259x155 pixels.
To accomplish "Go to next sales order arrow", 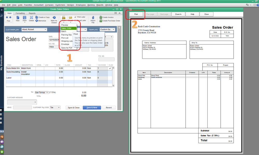I will point(10,17).
